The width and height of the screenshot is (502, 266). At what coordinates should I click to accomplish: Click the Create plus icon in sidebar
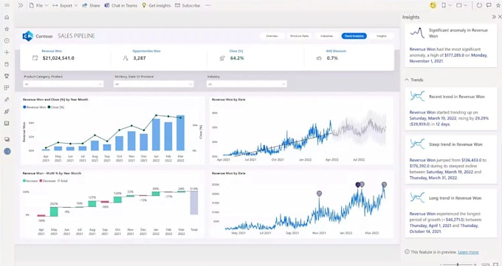tap(7, 52)
